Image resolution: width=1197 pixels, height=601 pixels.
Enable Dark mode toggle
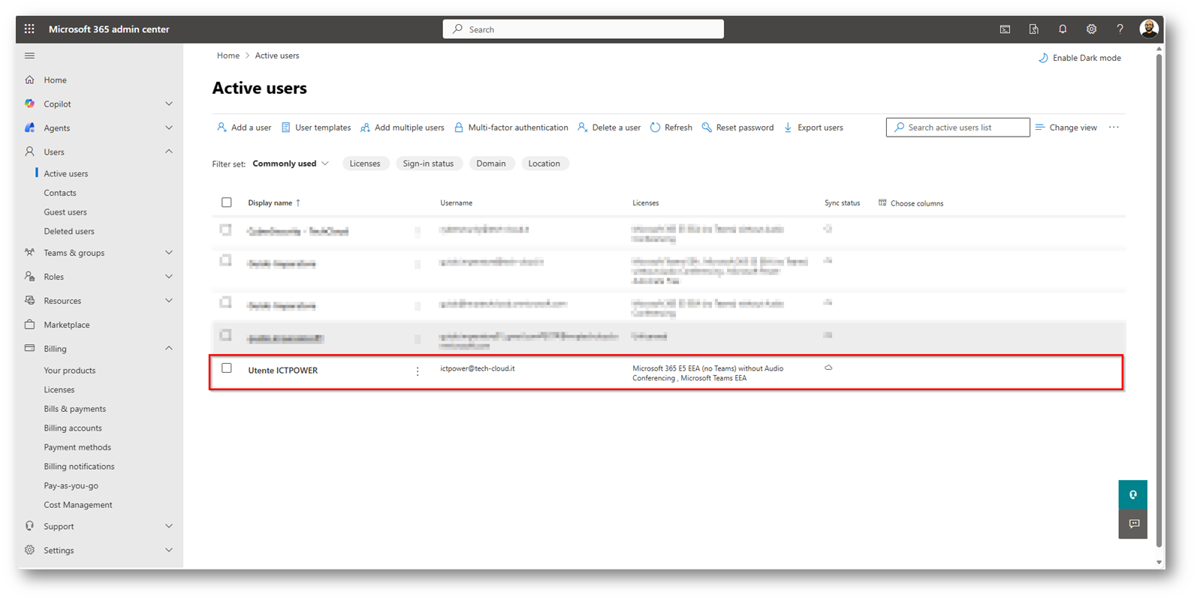point(1079,58)
